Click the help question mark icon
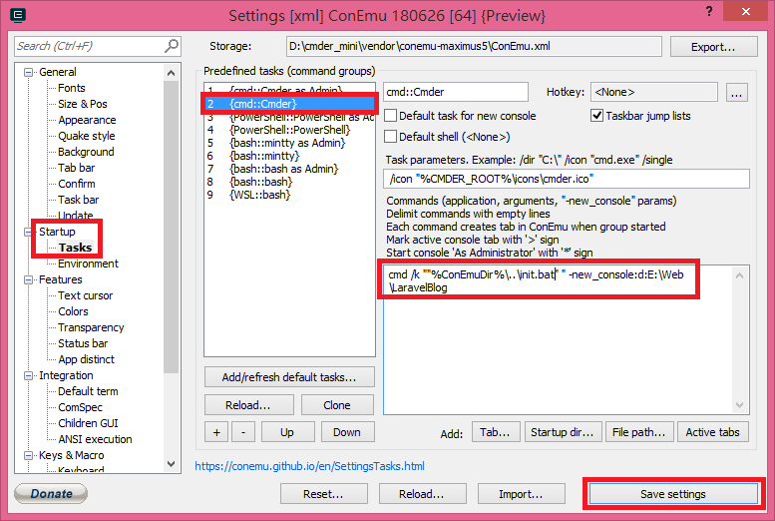This screenshot has height=521, width=775. (709, 11)
